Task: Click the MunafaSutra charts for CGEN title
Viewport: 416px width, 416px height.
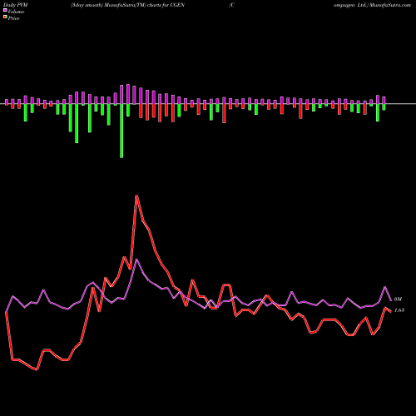Action: [127, 5]
